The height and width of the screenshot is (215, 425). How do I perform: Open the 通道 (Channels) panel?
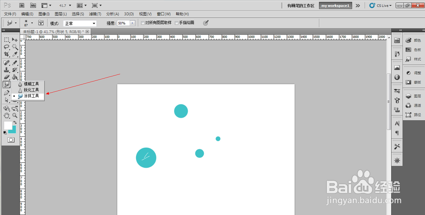(x=414, y=105)
